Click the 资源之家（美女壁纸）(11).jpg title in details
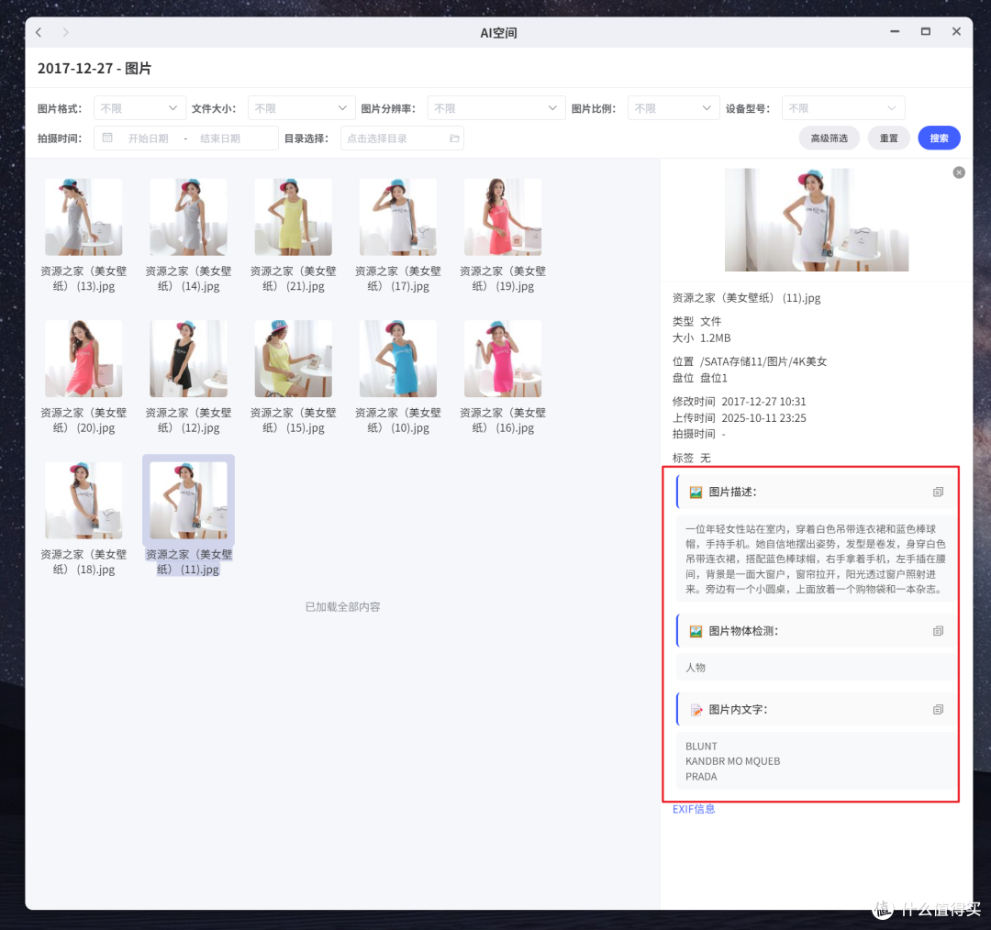The image size is (991, 930). (746, 298)
